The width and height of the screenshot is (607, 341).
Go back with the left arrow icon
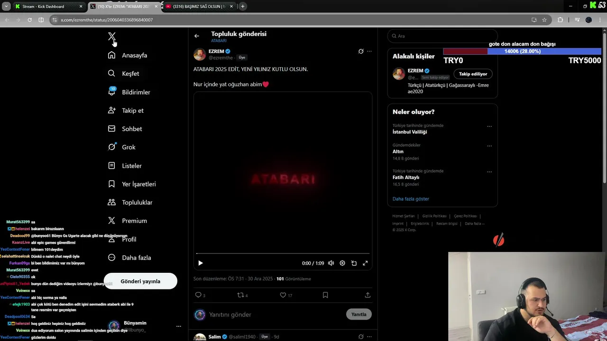[197, 36]
